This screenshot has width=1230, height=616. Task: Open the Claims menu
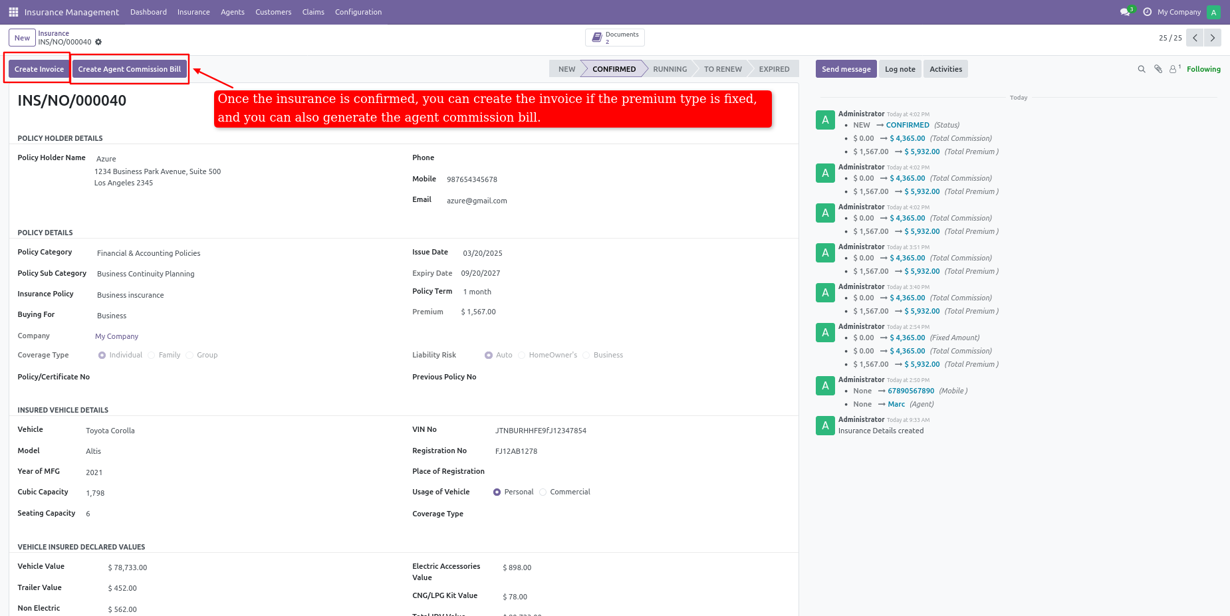(313, 12)
